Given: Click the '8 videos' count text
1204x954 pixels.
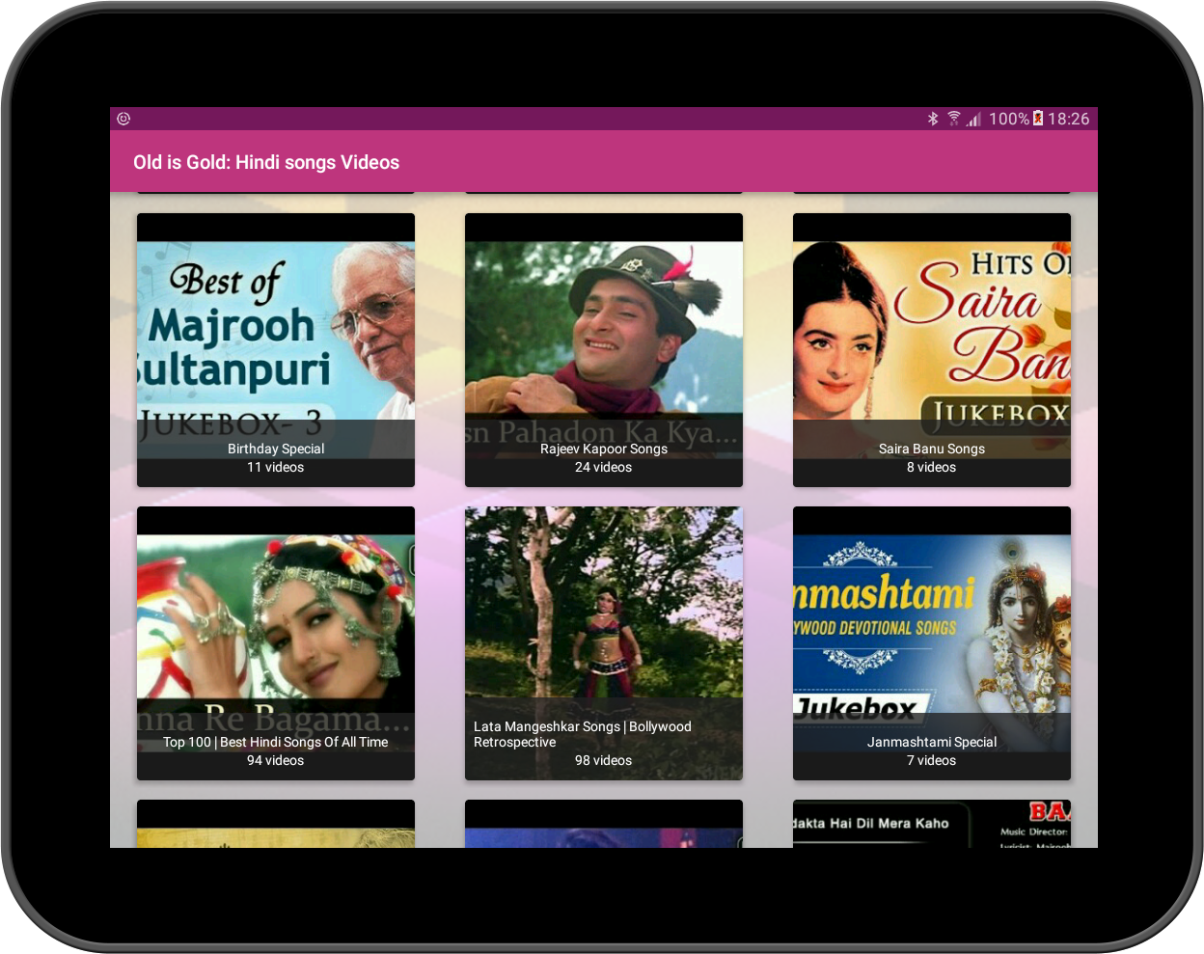Looking at the screenshot, I should pyautogui.click(x=932, y=467).
